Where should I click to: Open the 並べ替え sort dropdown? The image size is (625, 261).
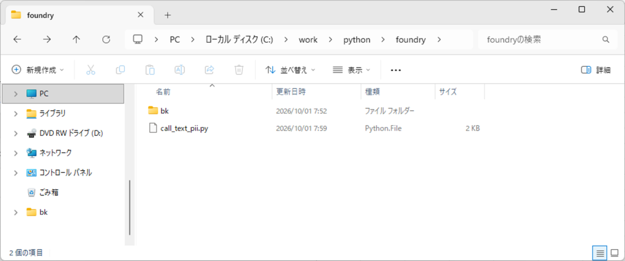point(290,70)
